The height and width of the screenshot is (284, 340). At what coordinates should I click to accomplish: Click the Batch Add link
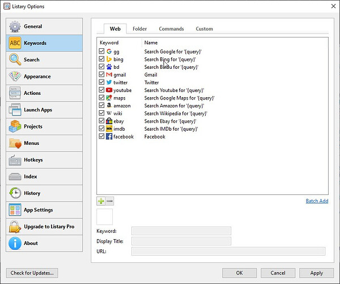click(x=317, y=201)
